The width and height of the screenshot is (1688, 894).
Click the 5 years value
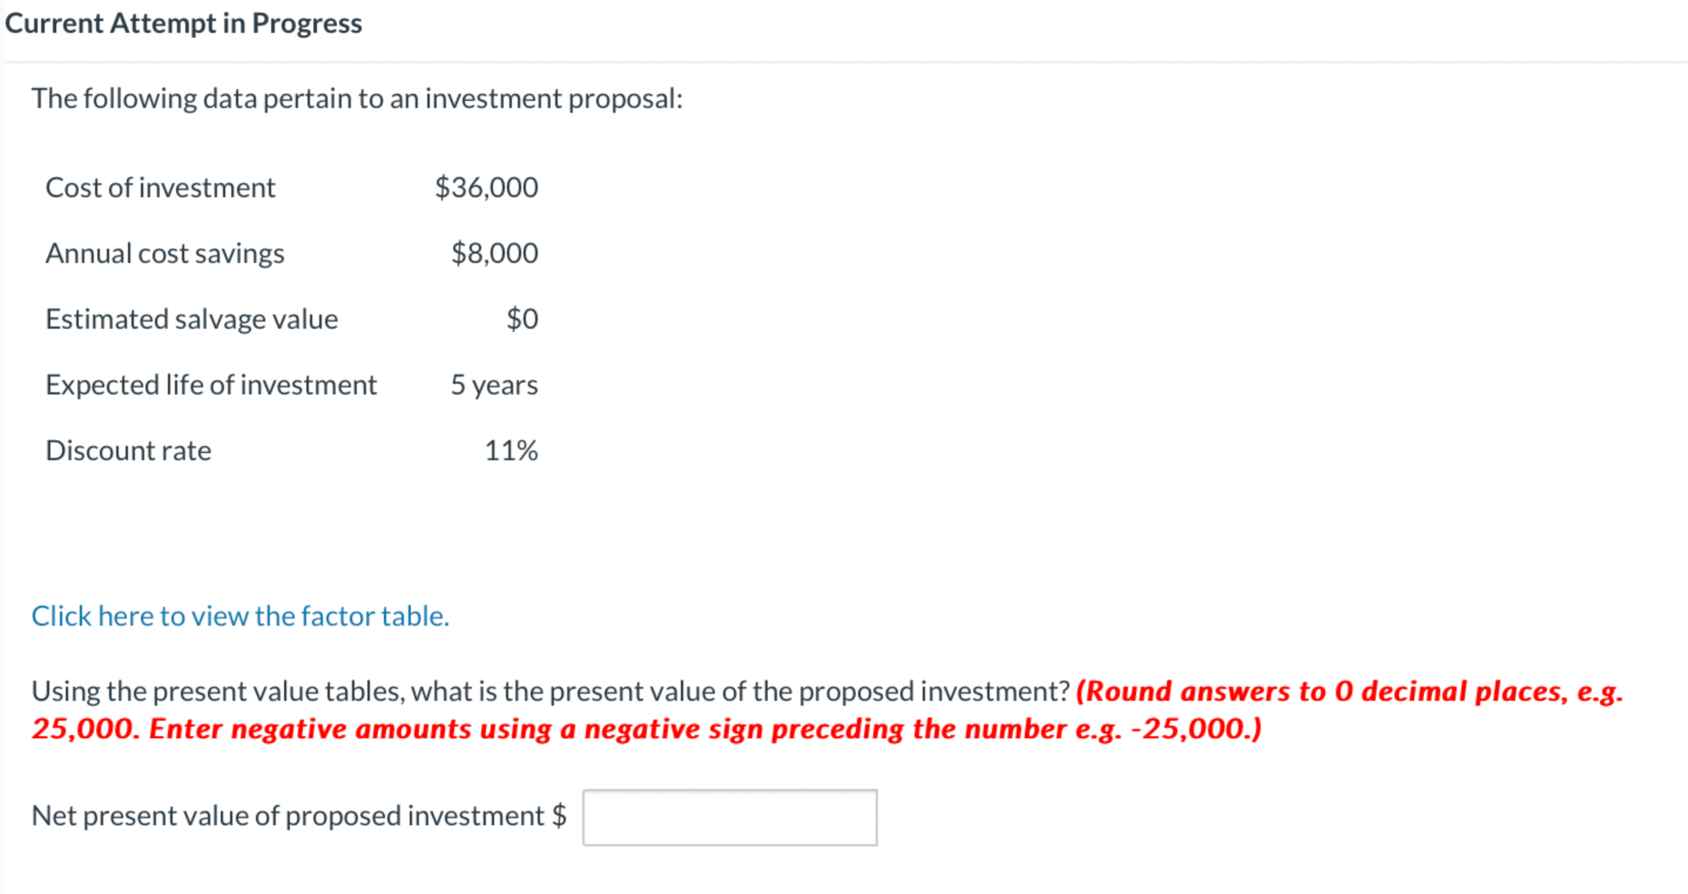click(x=493, y=384)
